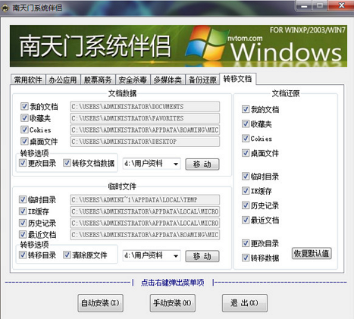
Task: Toggle Cokies in 文档还原 panel
Action: pos(246,139)
